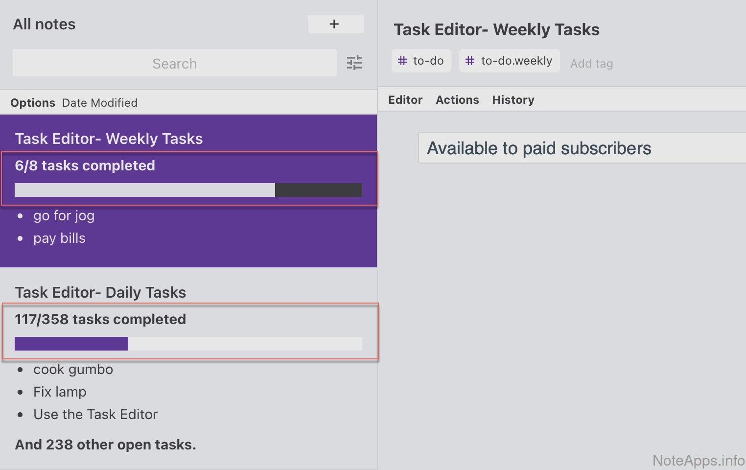The width and height of the screenshot is (746, 470).
Task: Click the 'cook gumbo' task item
Action: point(73,369)
